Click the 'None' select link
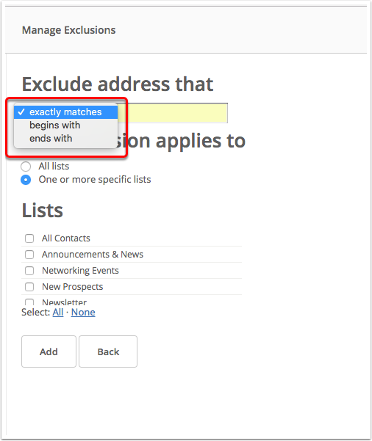Viewport: 372px width, 441px height. click(83, 312)
